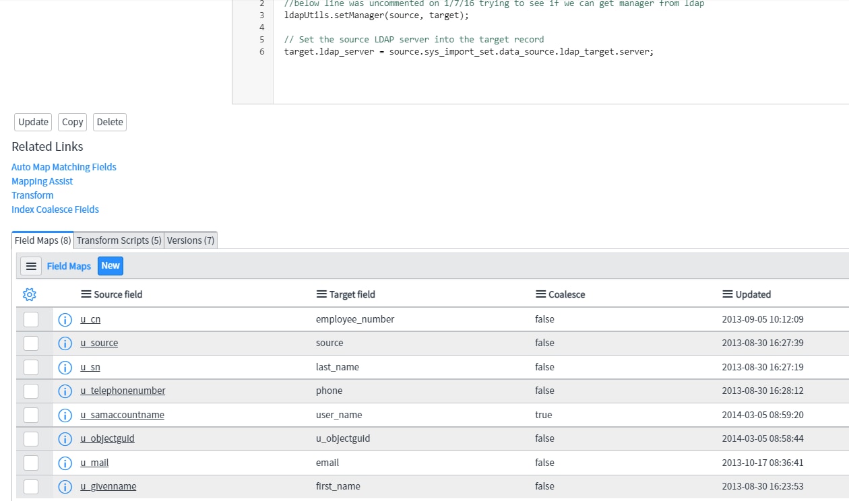Sort by the Source field column header
This screenshot has height=501, width=849.
[118, 294]
